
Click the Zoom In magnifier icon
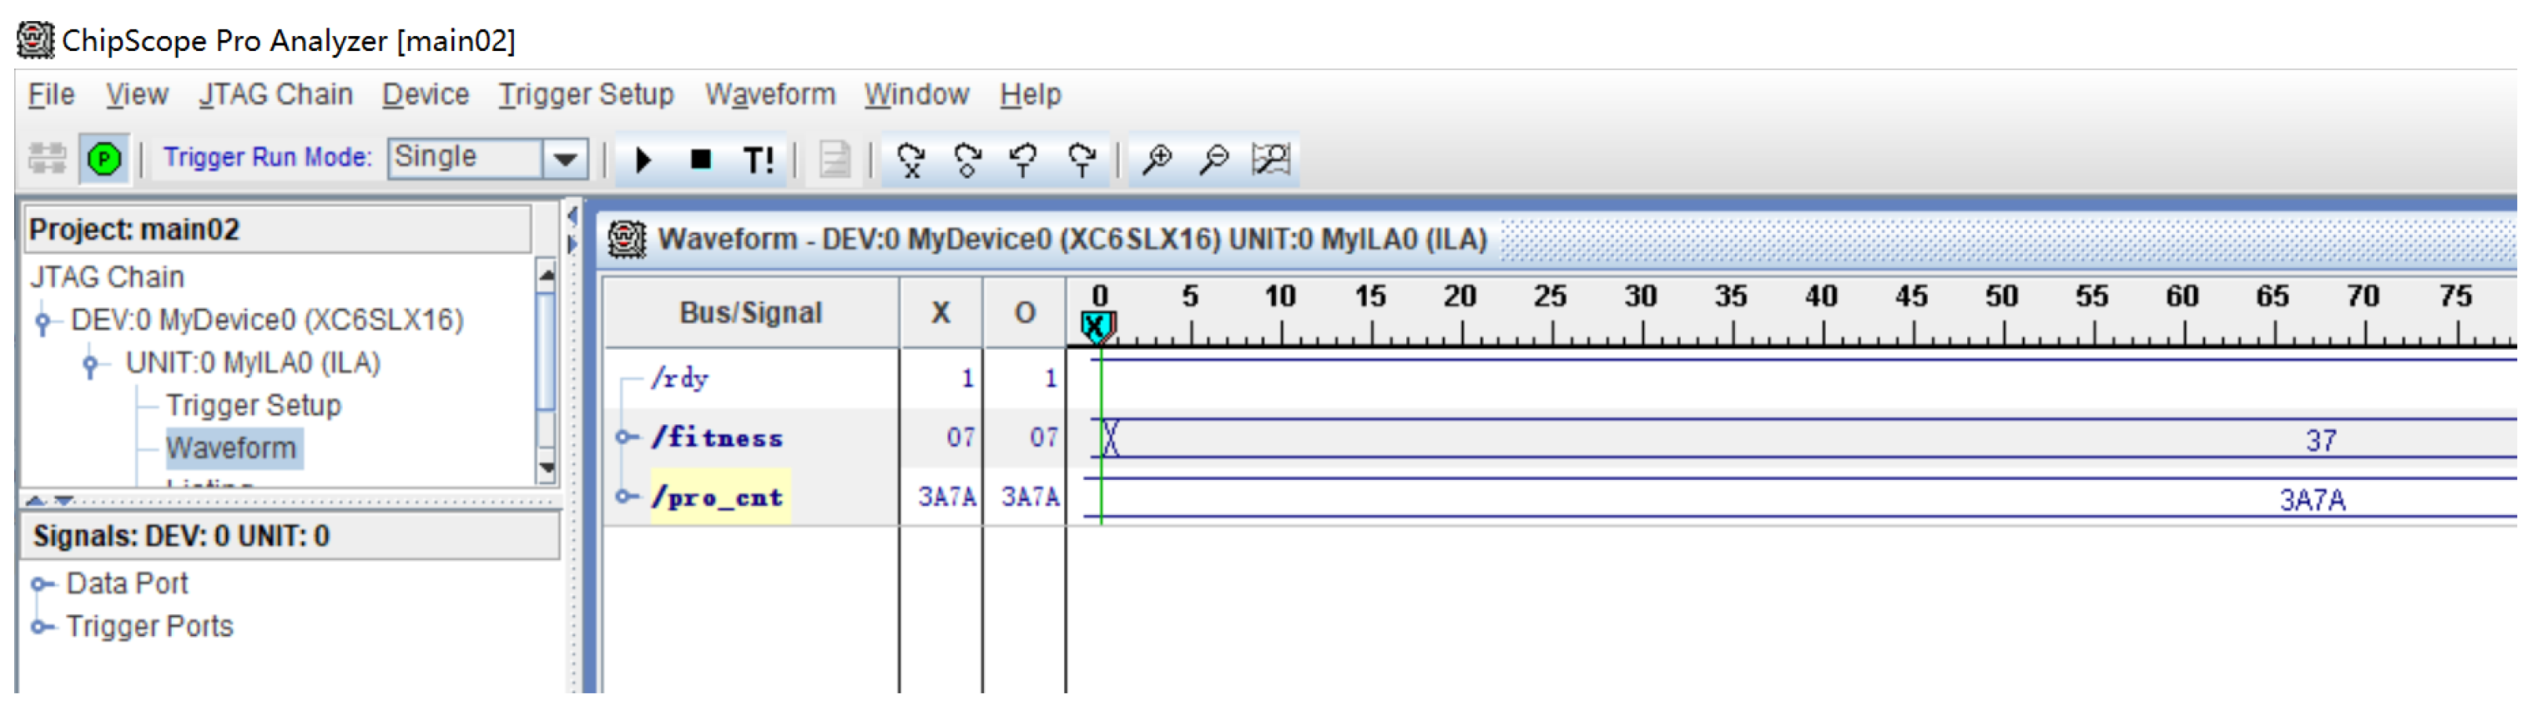click(1157, 159)
